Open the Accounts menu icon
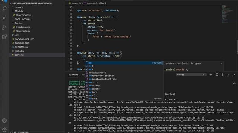The height and width of the screenshot is (133, 238). 4,120
